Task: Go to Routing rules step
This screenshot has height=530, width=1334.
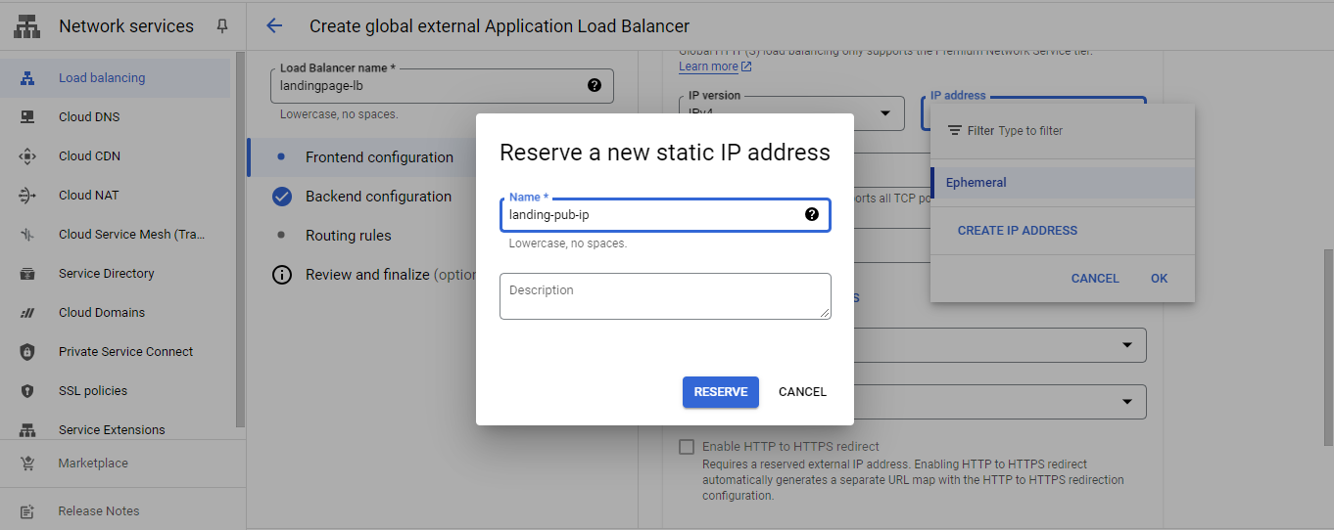Action: 348,236
